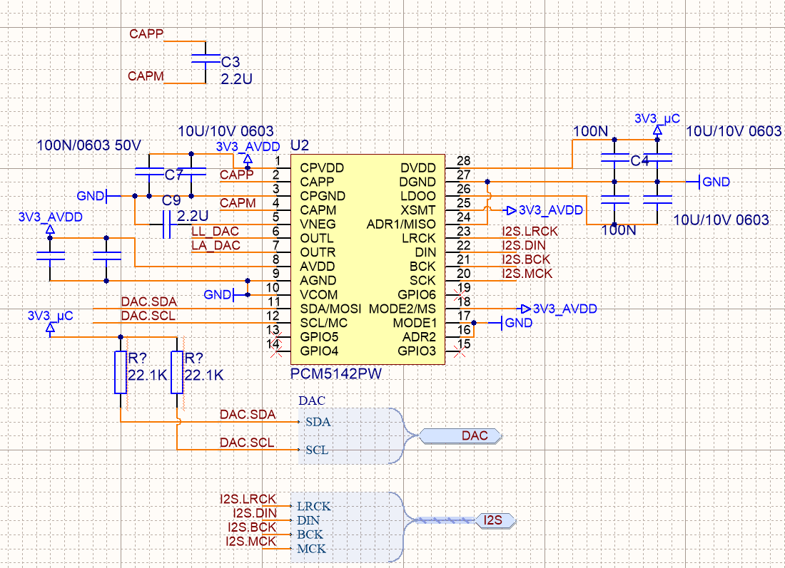
Task: Click the PCM5142PW part name text
Action: pyautogui.click(x=336, y=374)
